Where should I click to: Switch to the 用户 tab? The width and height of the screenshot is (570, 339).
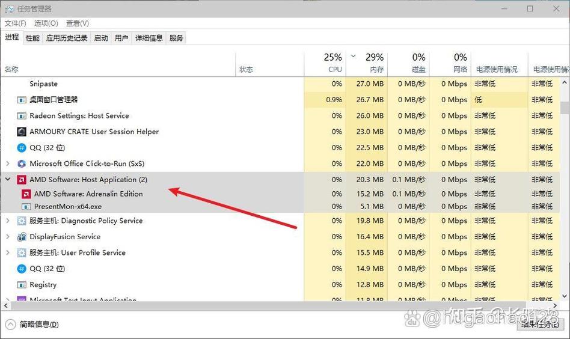121,38
